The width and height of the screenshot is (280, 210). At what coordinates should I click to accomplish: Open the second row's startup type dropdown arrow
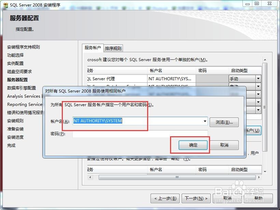pos(258,86)
